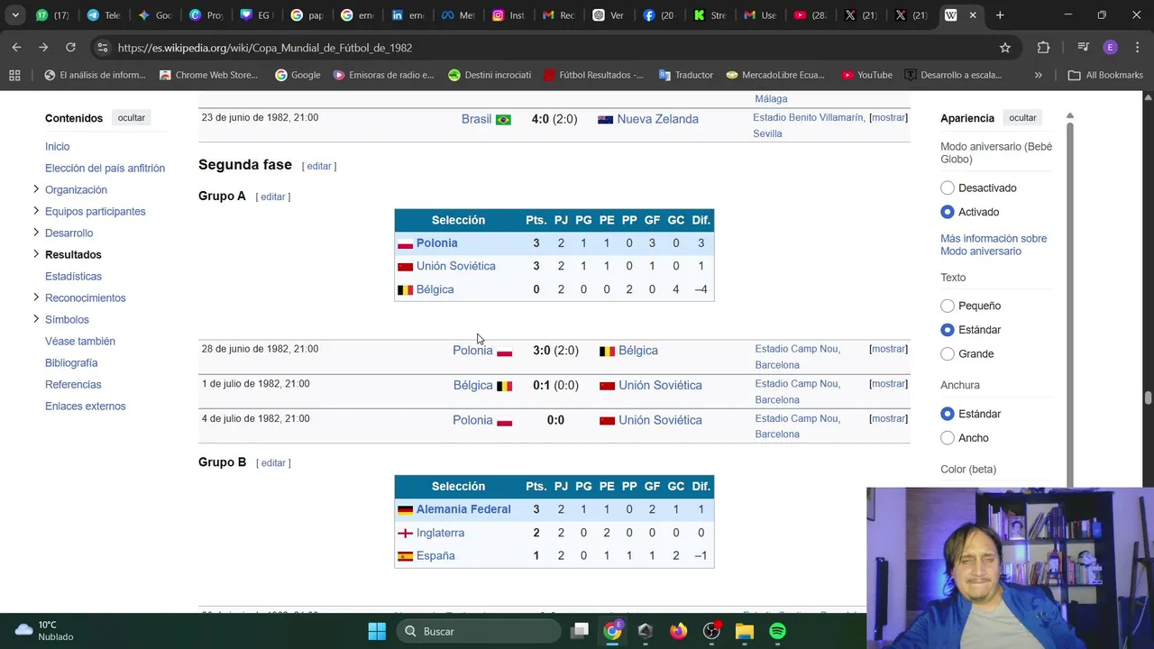The image size is (1154, 649).
Task: Click the address bar URL field
Action: (x=541, y=47)
